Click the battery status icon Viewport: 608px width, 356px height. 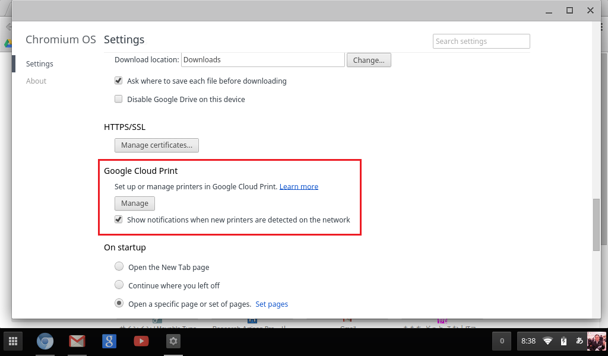click(564, 341)
